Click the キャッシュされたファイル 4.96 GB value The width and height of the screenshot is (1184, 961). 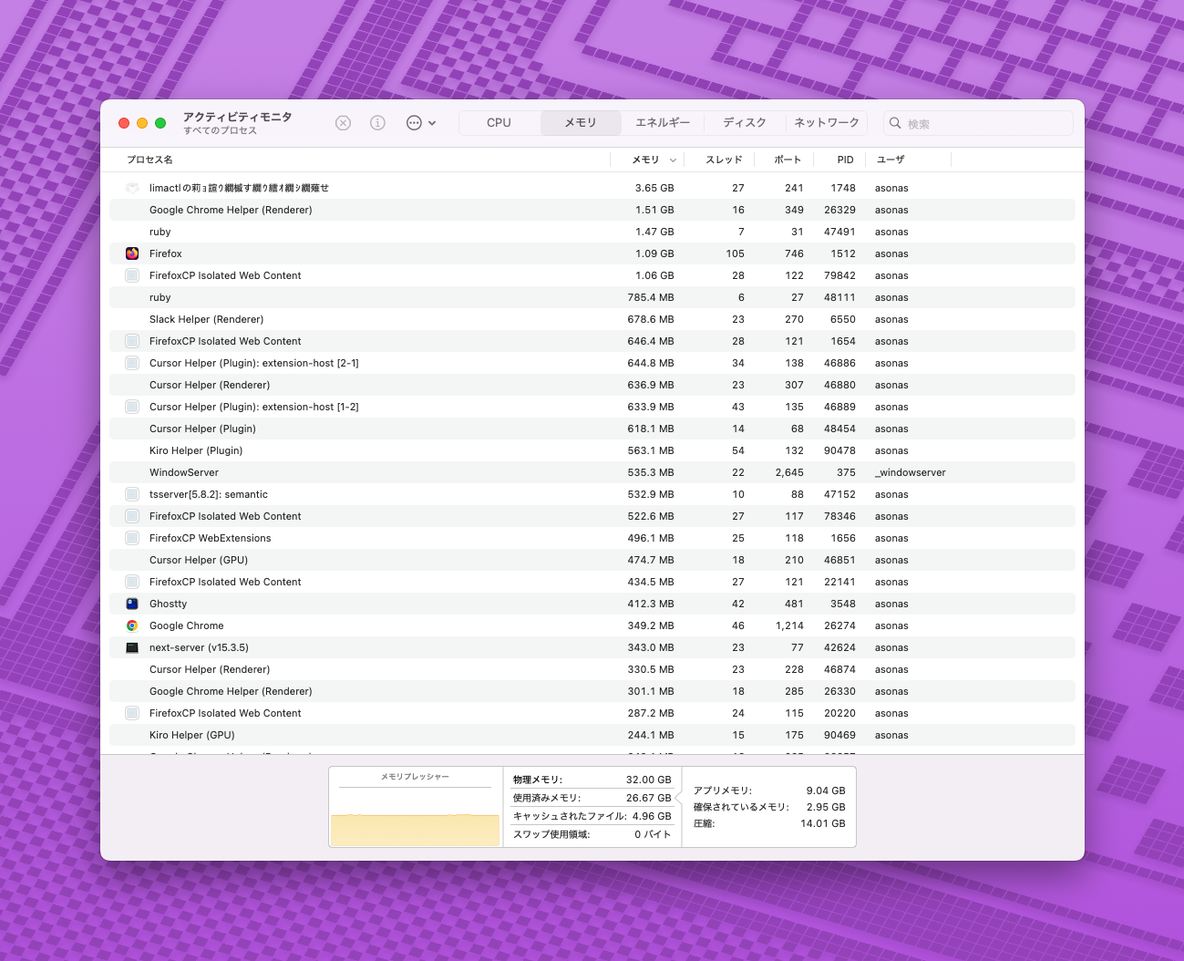(x=652, y=816)
